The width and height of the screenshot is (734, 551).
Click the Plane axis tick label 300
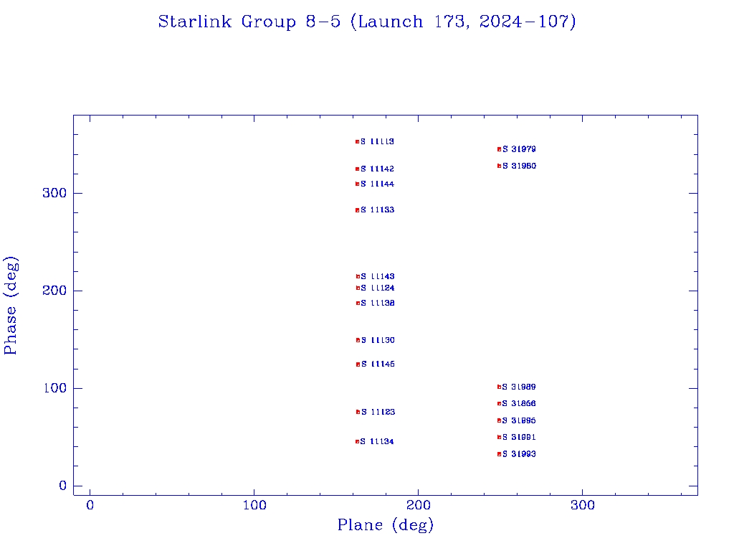tap(583, 505)
